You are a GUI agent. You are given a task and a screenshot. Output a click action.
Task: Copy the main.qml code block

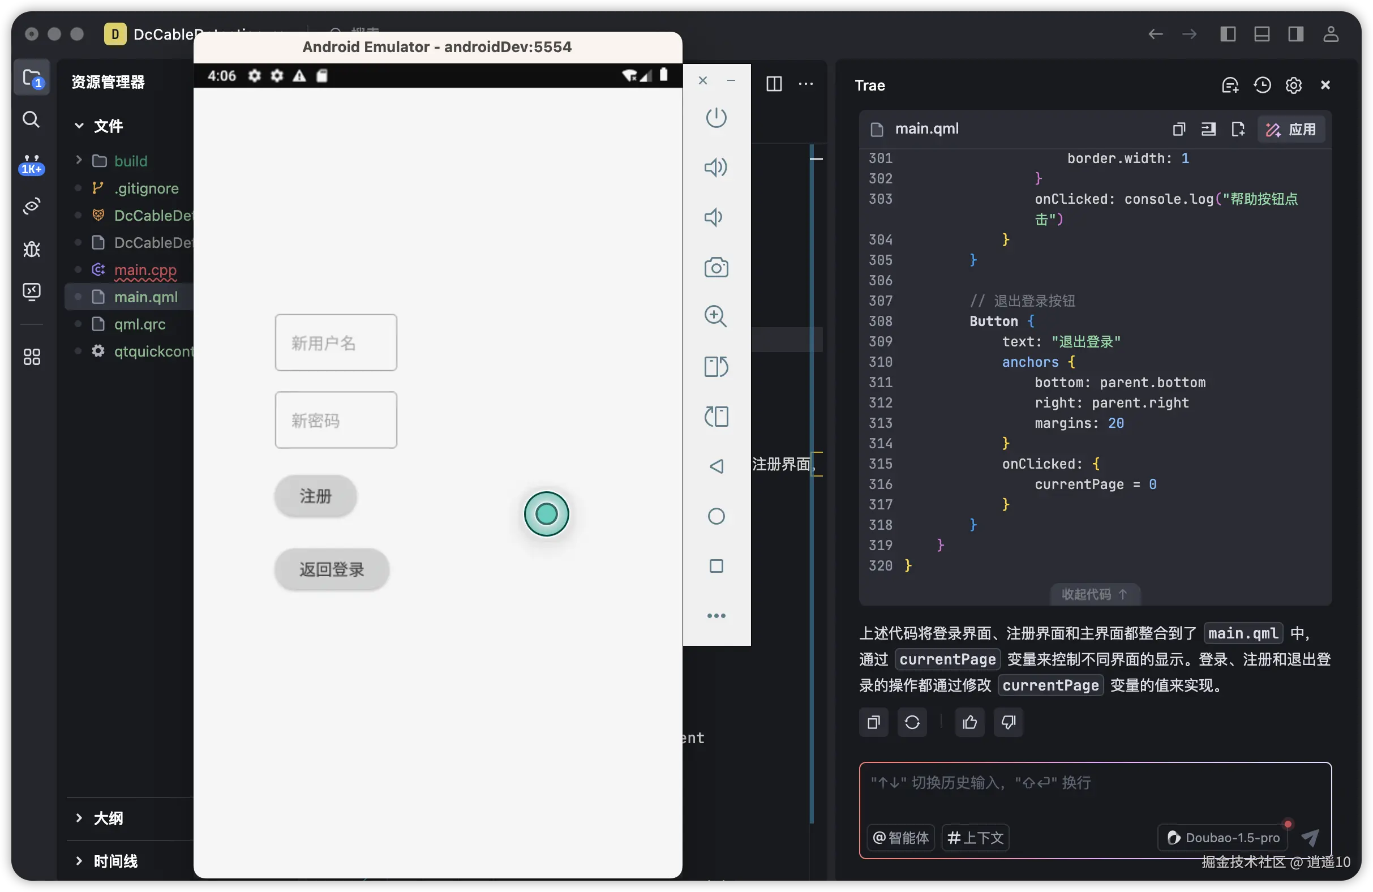click(x=1178, y=128)
